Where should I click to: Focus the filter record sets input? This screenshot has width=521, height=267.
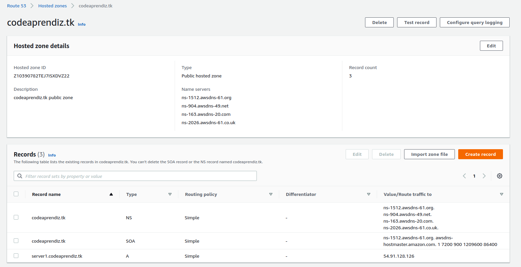pyautogui.click(x=135, y=176)
